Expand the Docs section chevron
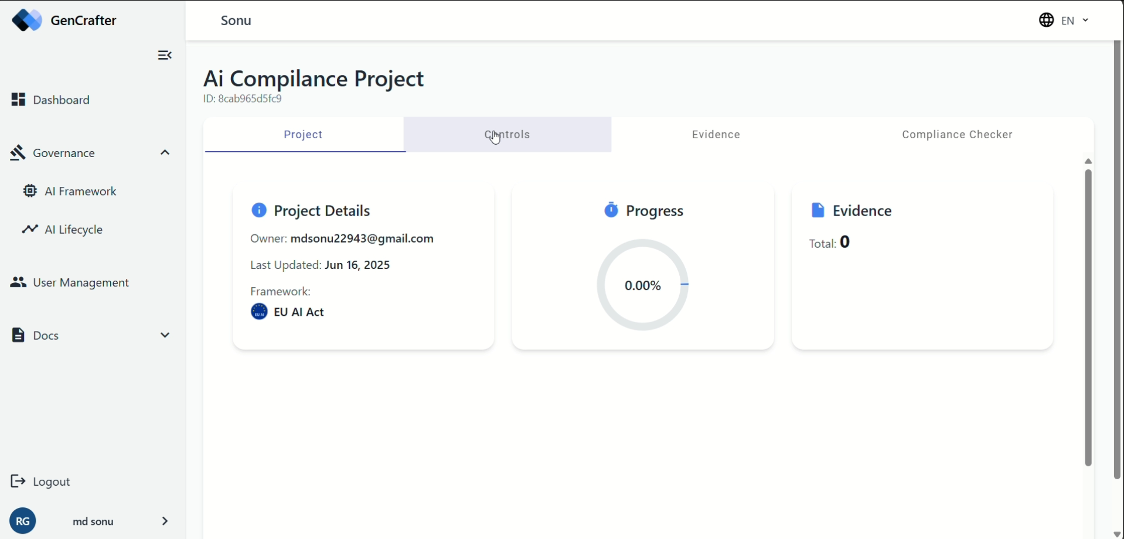The image size is (1124, 539). click(165, 335)
